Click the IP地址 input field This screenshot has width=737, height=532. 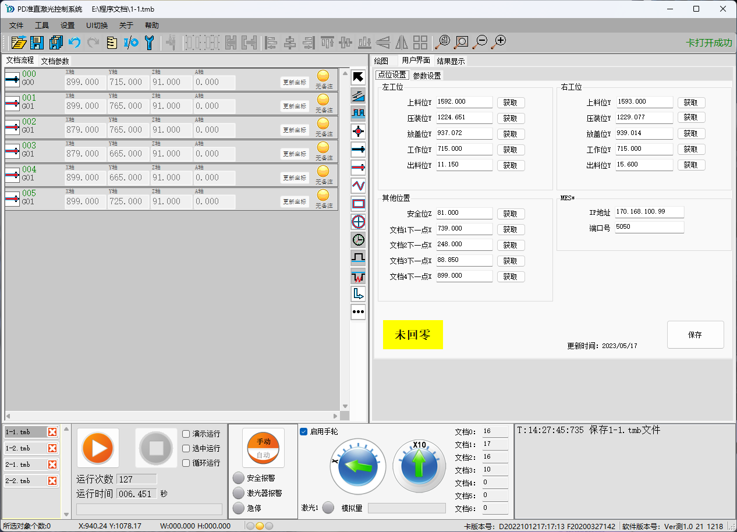point(649,212)
